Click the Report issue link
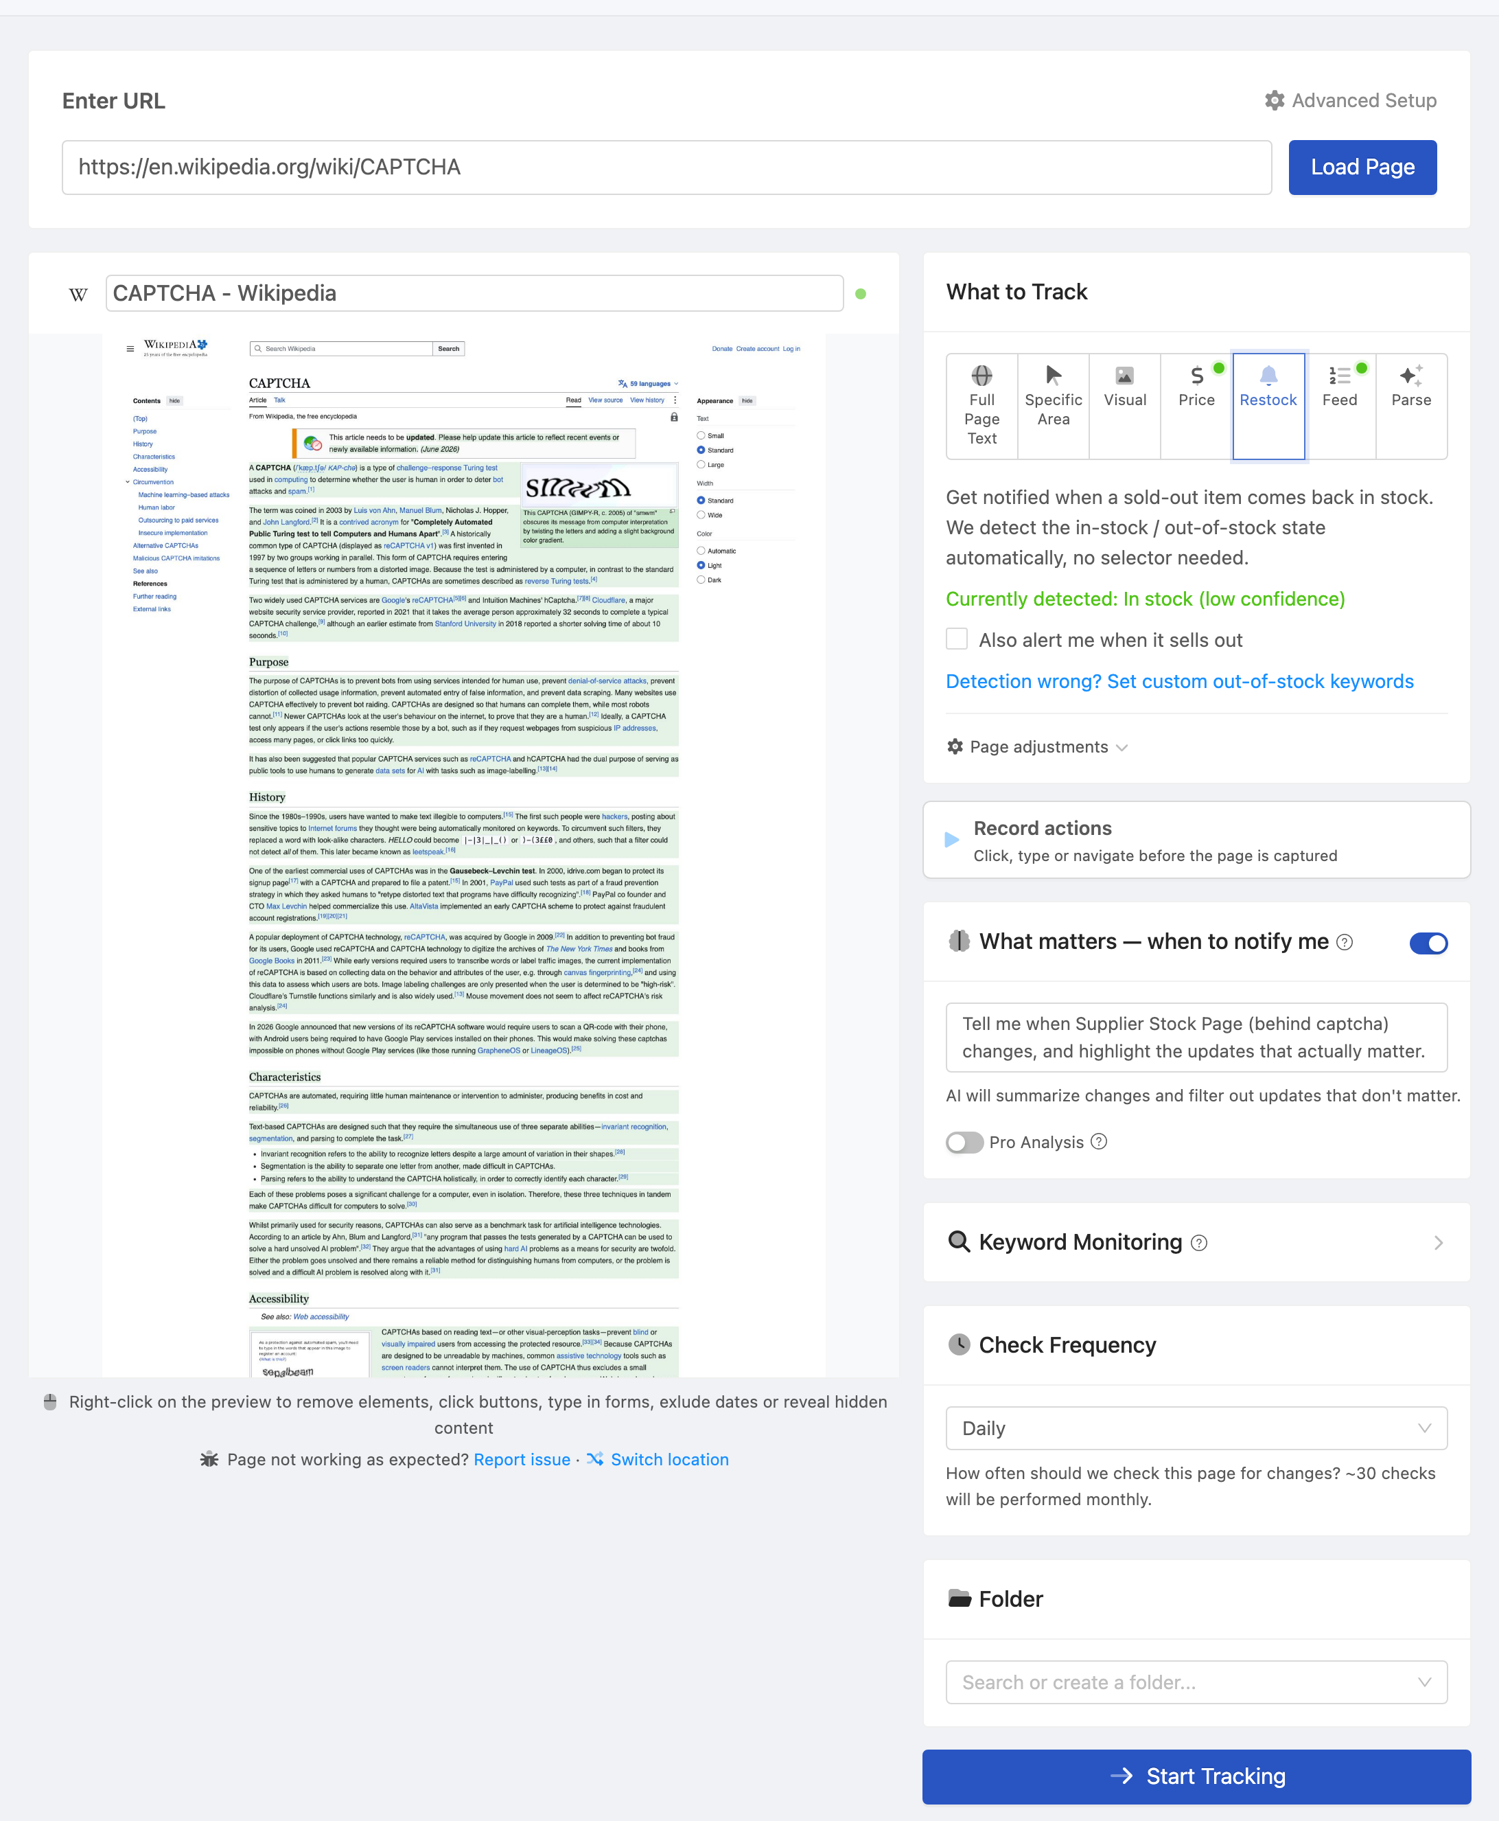Viewport: 1499px width, 1821px height. (x=522, y=1459)
